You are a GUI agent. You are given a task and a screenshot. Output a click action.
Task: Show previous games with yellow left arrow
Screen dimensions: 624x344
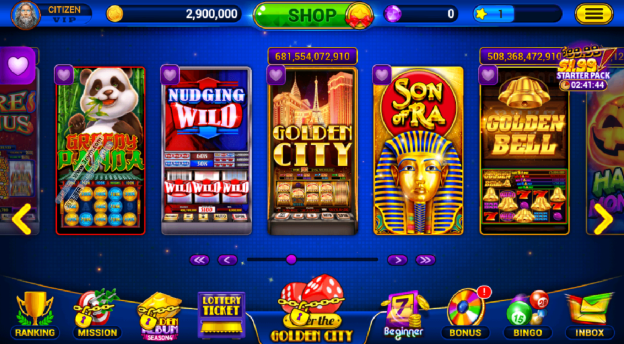pos(21,219)
